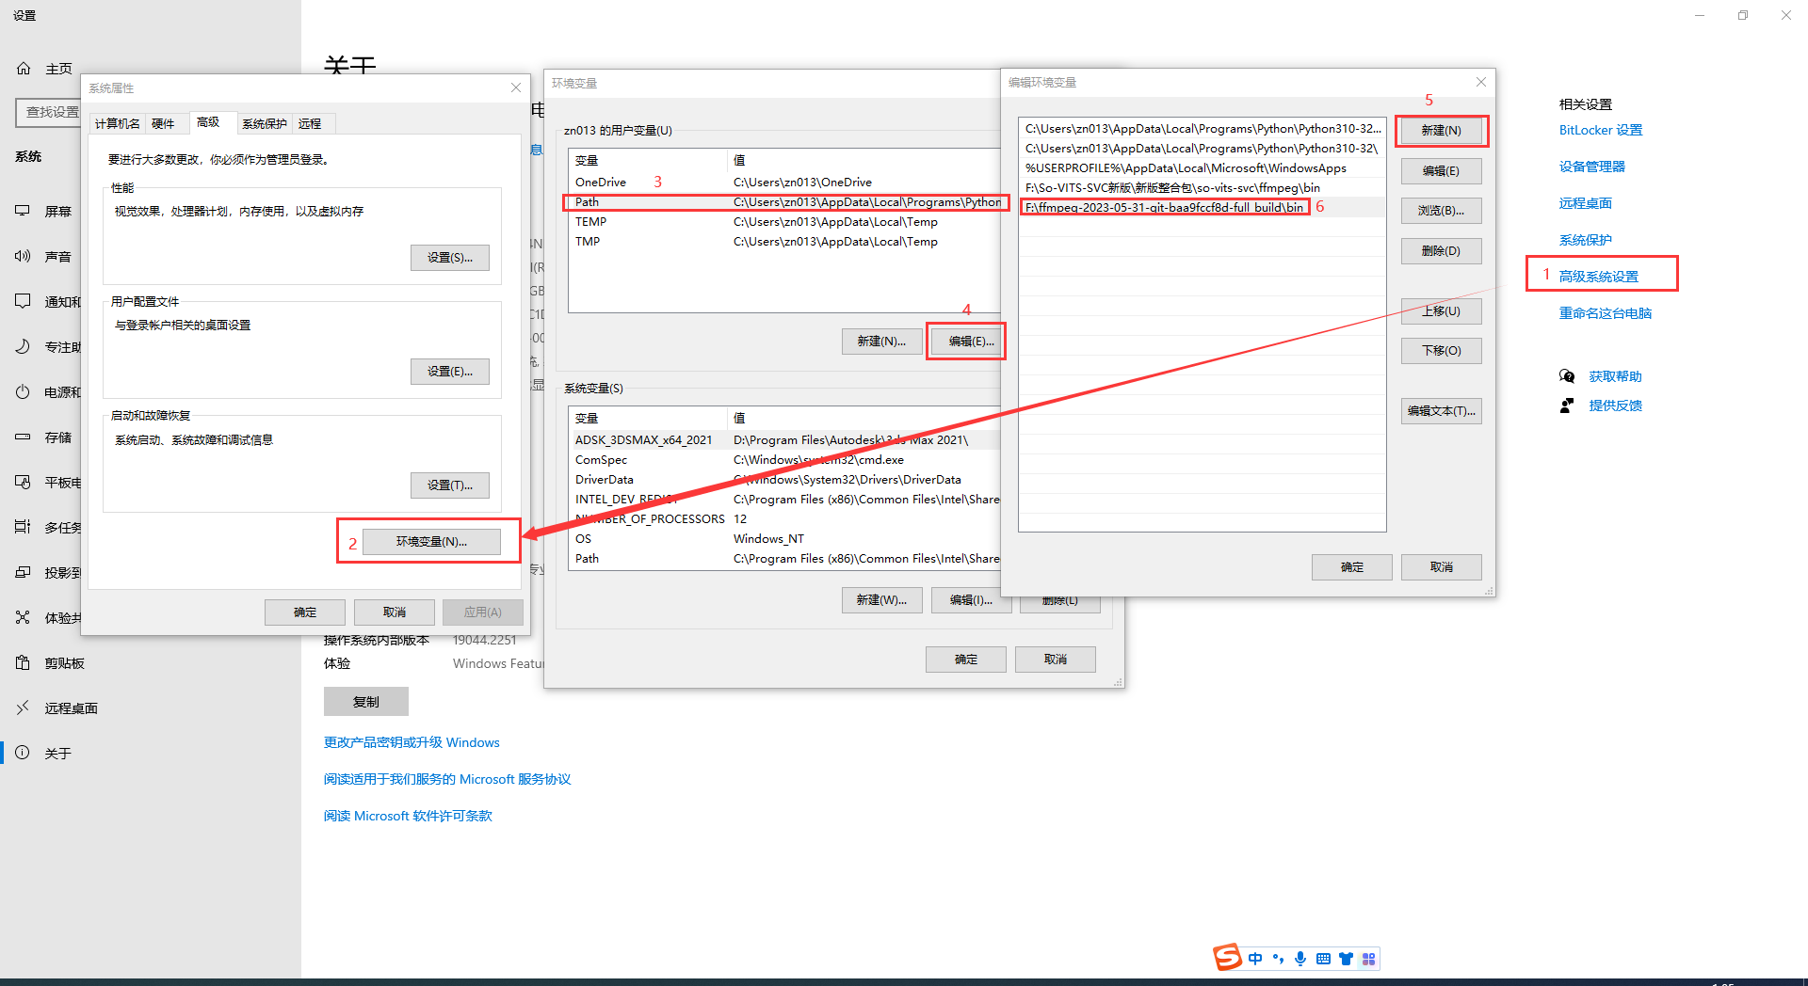The height and width of the screenshot is (986, 1808).
Task: Click the Sogou S logo in the tray
Action: (x=1227, y=957)
